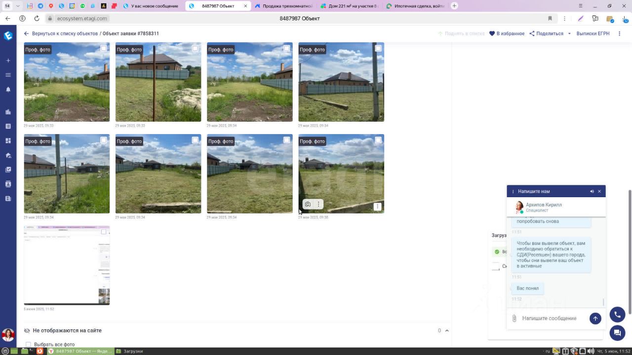
Task: Open the dropdown arrow next to Поделиться
Action: tap(569, 34)
